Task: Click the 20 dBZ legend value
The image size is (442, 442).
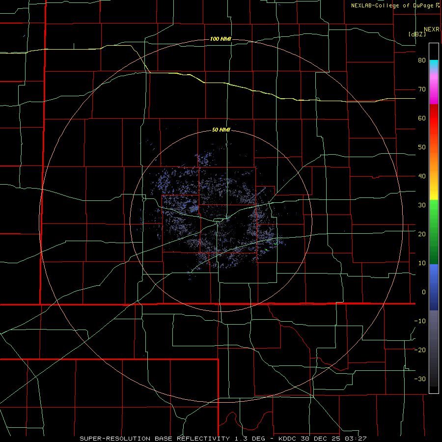Action: 422,234
